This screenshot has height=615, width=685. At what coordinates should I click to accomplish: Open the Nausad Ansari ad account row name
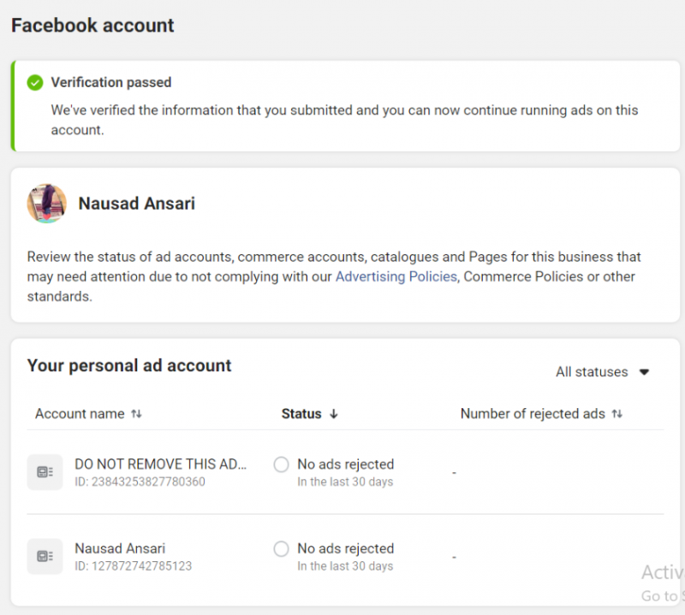(120, 548)
